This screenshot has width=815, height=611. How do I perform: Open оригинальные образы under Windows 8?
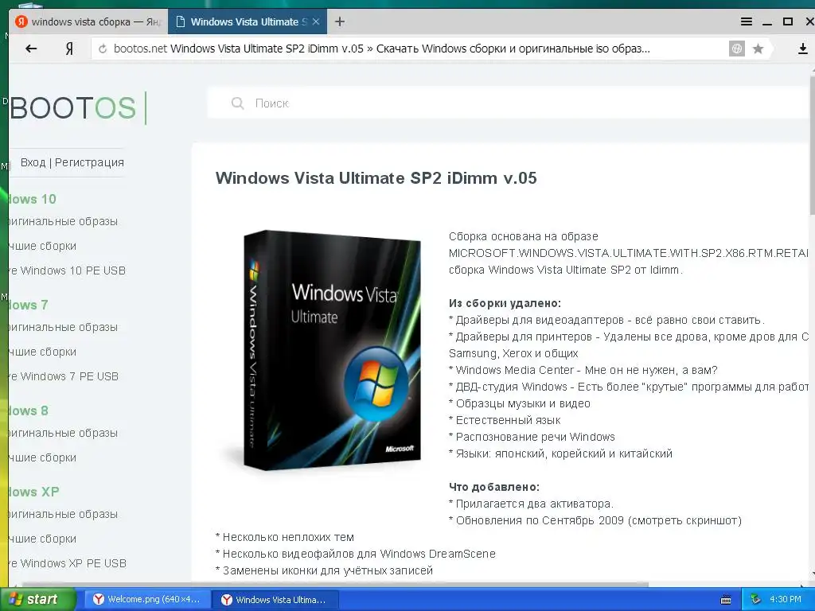[x=63, y=433]
